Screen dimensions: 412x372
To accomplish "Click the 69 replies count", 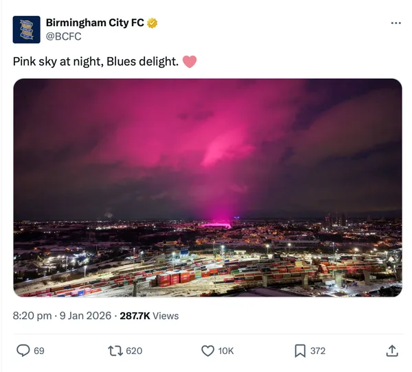I will pyautogui.click(x=39, y=351).
